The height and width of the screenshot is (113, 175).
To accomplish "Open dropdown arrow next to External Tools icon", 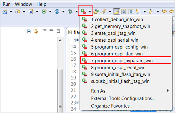I will click(x=89, y=11).
